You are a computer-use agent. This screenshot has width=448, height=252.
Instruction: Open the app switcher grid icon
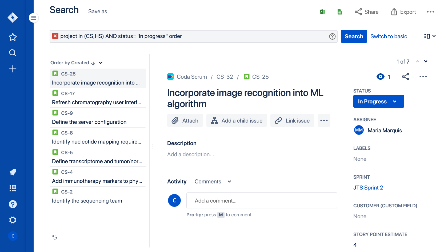13,188
